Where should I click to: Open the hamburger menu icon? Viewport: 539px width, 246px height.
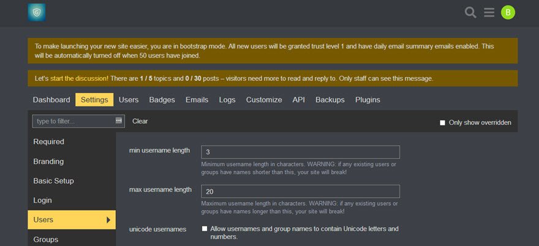(489, 13)
